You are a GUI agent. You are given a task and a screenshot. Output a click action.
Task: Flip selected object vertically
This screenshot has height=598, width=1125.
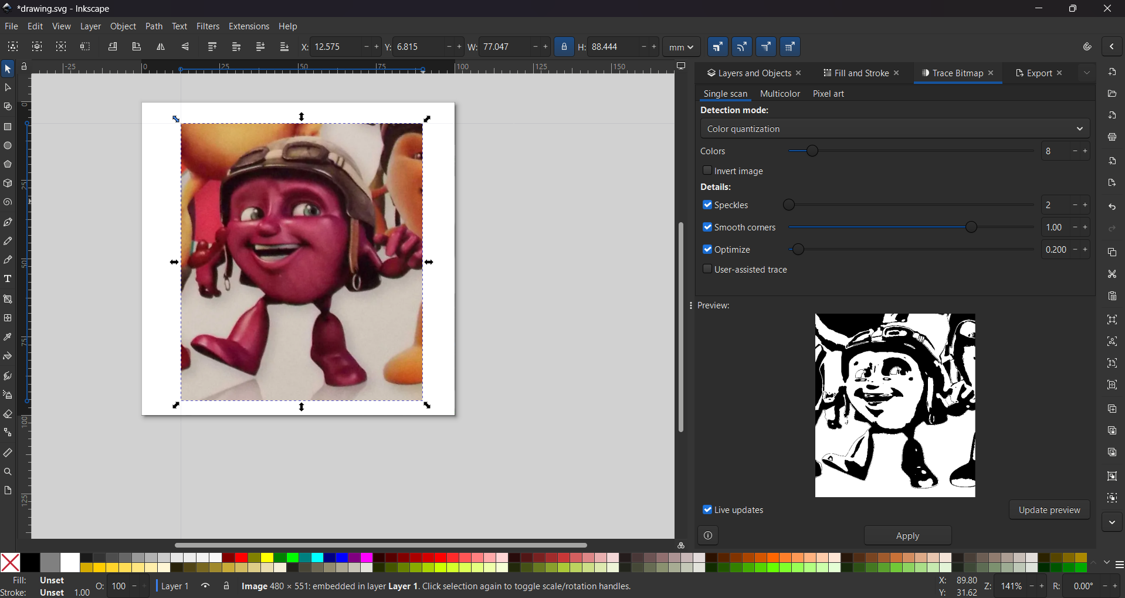point(185,47)
